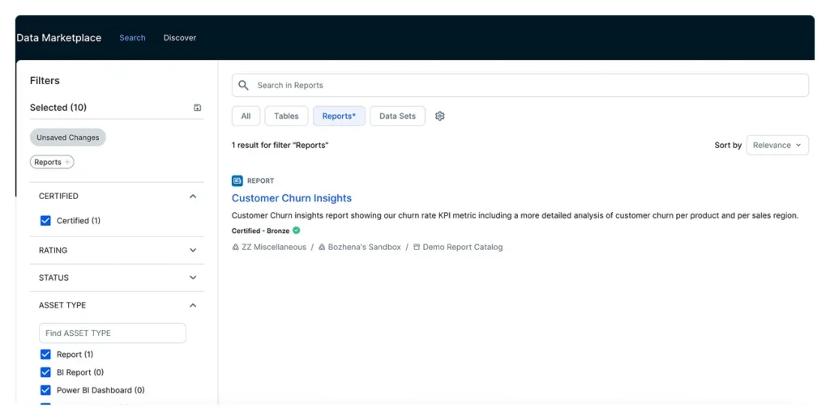This screenshot has width=830, height=420.
Task: Click the '1 result for filter "Reports"' text
Action: pyautogui.click(x=280, y=146)
